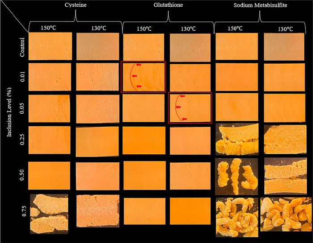313x243 pixels.
Task: Open the Cysteine 130°C sample at 0.01%
Action: click(x=97, y=77)
